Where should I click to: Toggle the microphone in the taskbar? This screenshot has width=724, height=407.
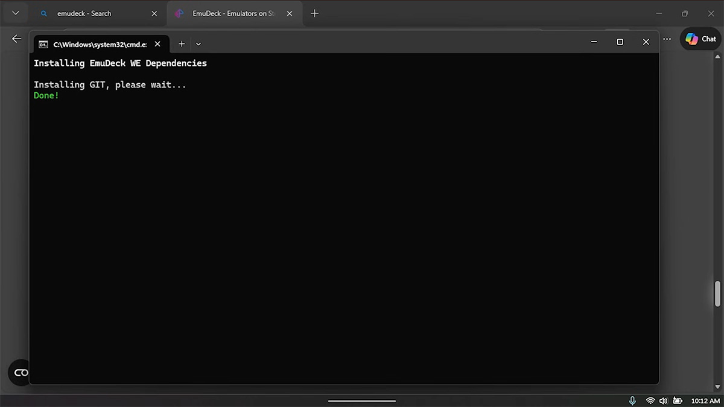(x=632, y=400)
